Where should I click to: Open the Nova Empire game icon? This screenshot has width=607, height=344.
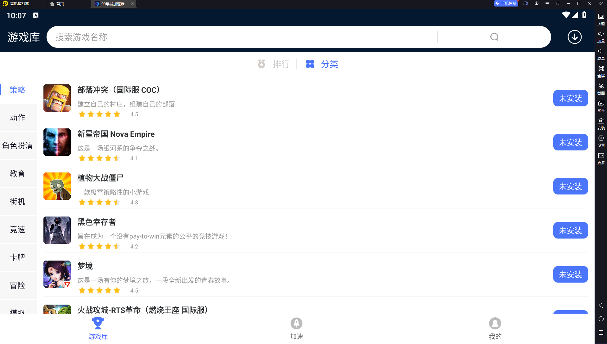point(57,142)
